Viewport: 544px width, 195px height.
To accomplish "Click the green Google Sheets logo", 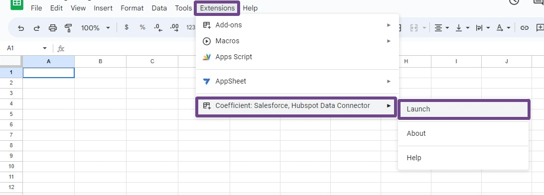I will pos(16,4).
